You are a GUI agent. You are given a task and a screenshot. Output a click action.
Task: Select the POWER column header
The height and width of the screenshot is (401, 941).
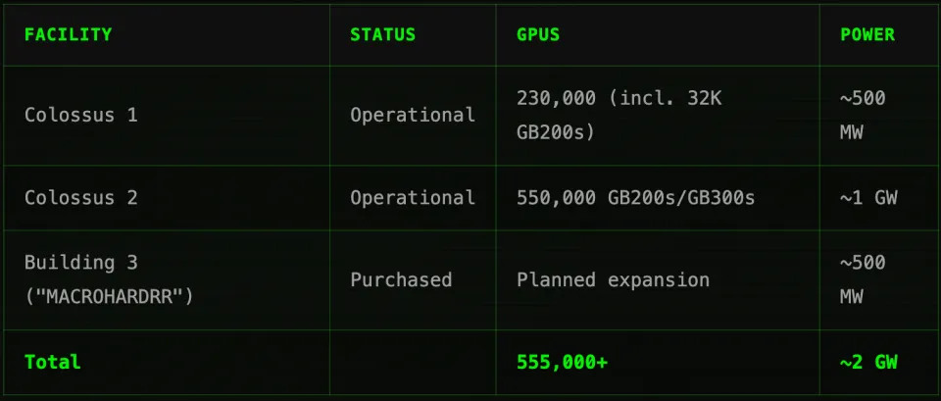pos(867,34)
